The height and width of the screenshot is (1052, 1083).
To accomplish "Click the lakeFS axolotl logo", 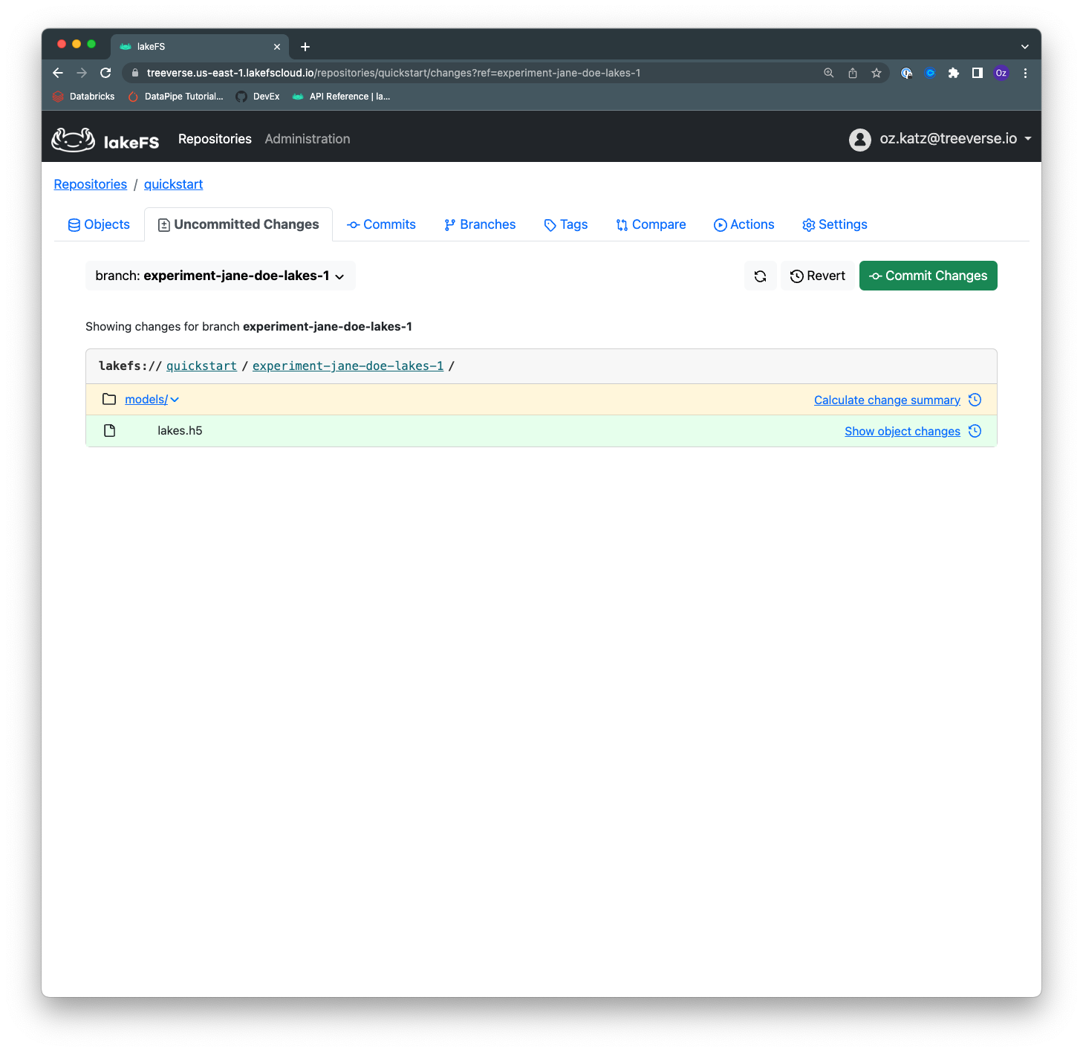I will point(73,139).
